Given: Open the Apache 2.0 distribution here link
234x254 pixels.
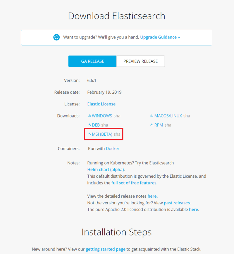Looking at the screenshot, I should pyautogui.click(x=194, y=209).
